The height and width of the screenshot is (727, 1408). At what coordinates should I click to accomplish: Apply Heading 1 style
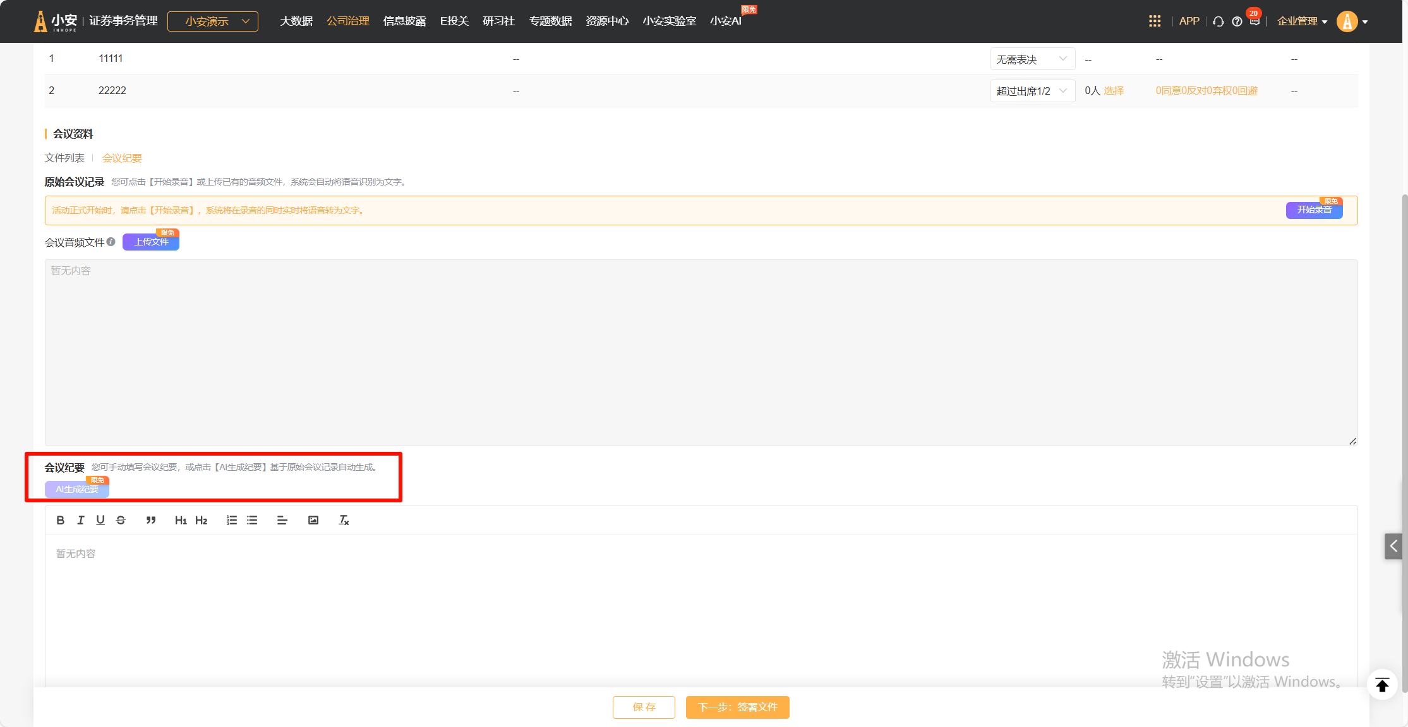click(x=181, y=520)
